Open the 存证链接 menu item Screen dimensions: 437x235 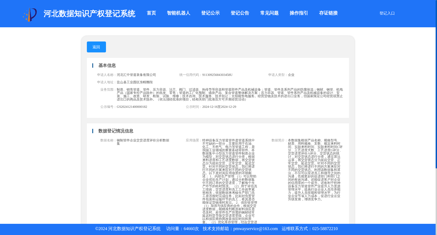[x=328, y=13]
